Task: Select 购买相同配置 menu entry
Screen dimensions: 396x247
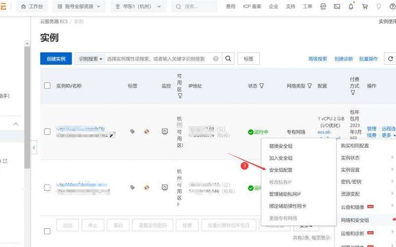Action: (354, 146)
